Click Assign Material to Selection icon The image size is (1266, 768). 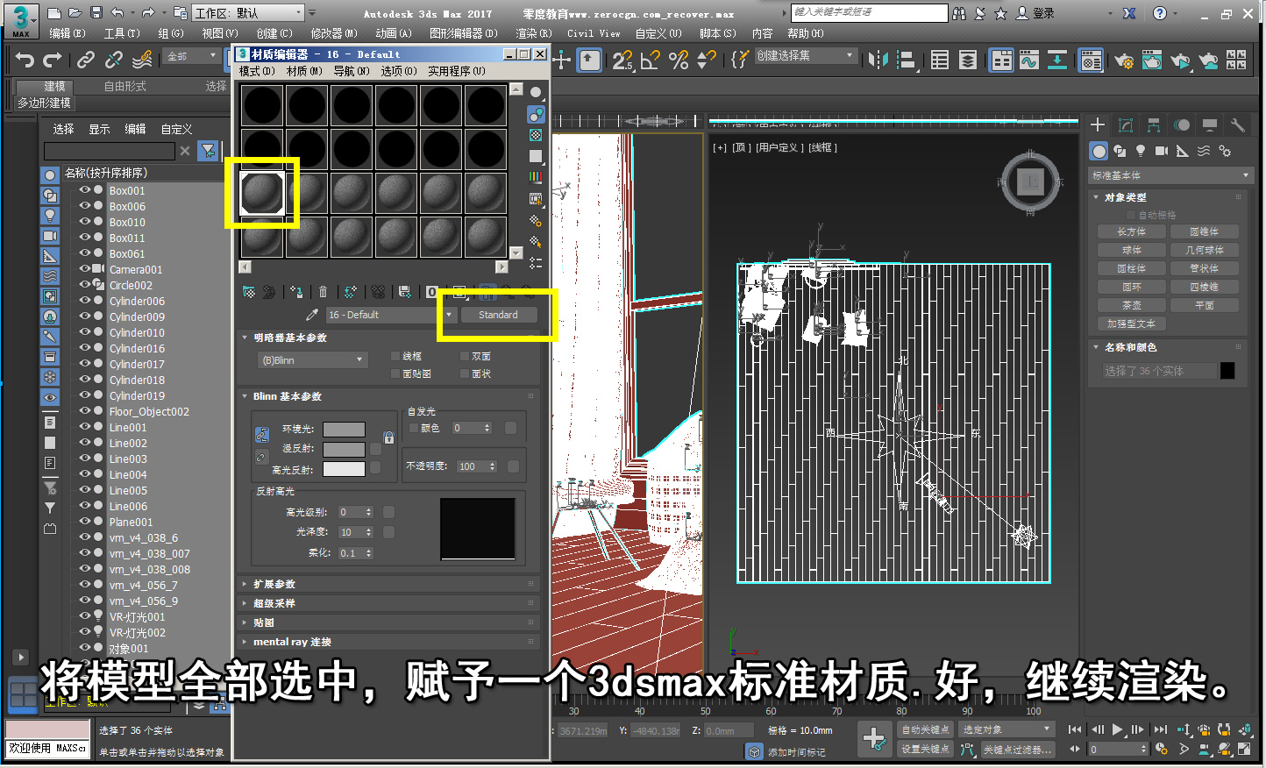click(x=296, y=292)
